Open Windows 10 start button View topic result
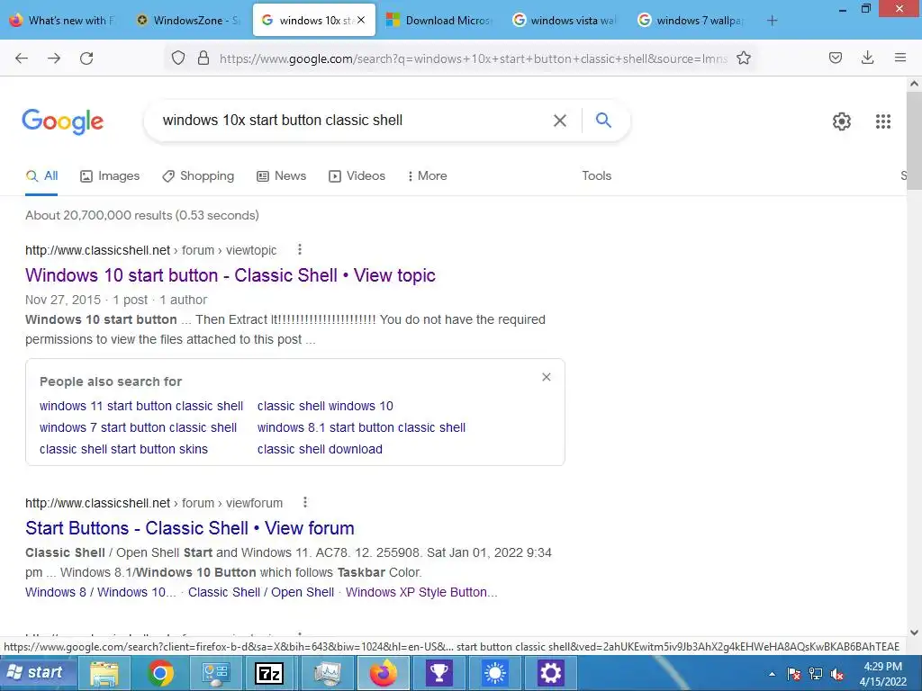The height and width of the screenshot is (691, 922). (230, 275)
